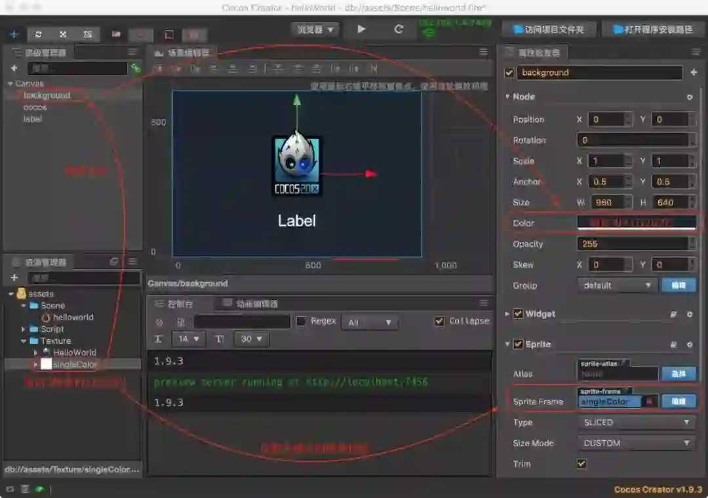Click the blue edit button beside Group
708x498 pixels.
pos(678,285)
